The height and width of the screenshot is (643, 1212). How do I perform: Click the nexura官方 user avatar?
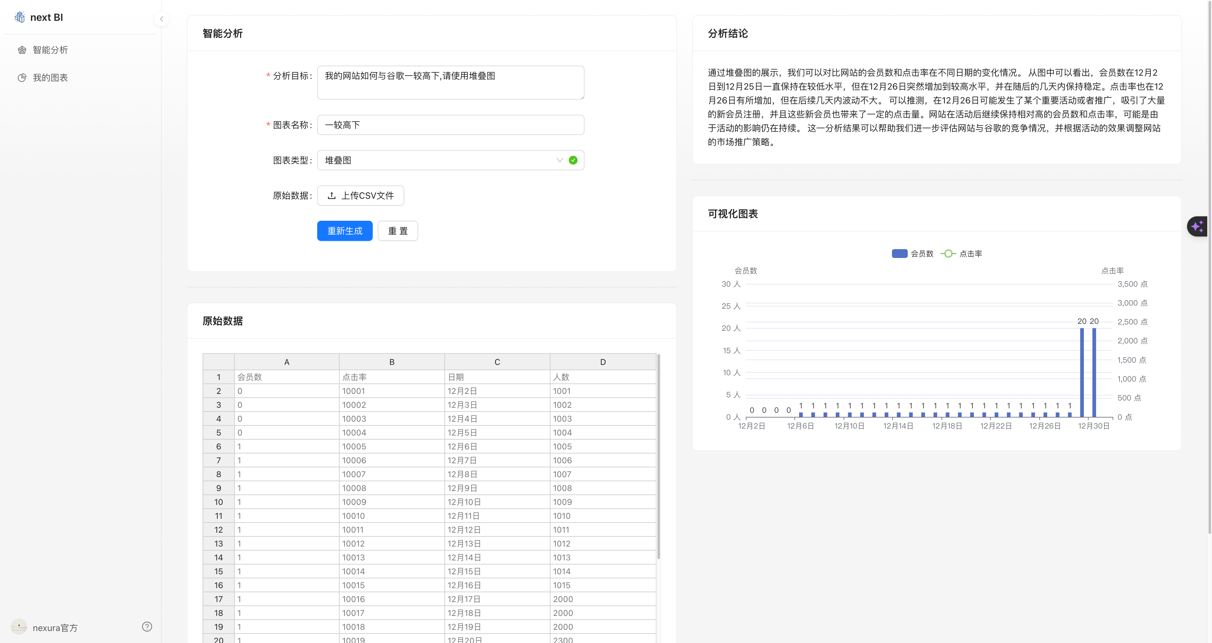(19, 627)
